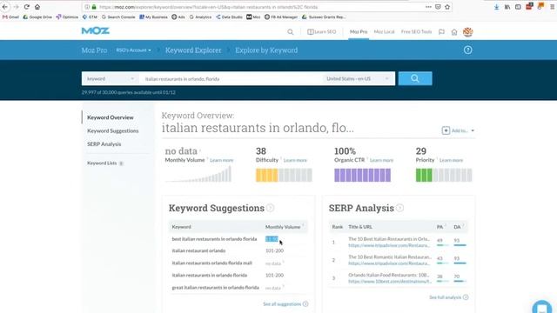The image size is (557, 313).
Task: Click the home icon in Moz header
Action: (454, 32)
